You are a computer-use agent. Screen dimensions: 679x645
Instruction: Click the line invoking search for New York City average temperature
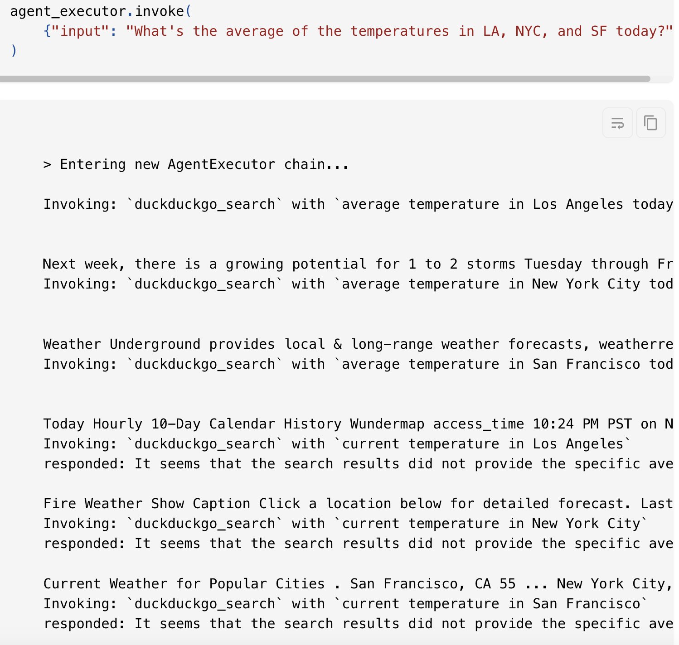[359, 284]
